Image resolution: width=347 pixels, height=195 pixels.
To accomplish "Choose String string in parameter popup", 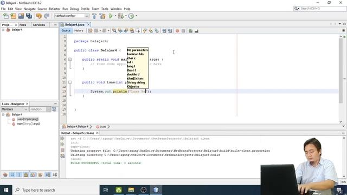I will (x=136, y=82).
